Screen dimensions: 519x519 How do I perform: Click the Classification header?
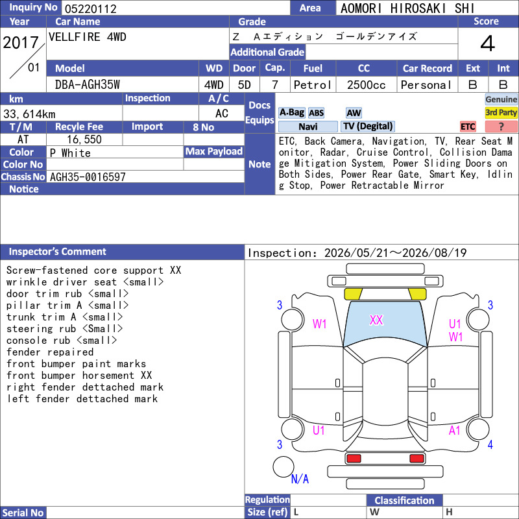(404, 500)
